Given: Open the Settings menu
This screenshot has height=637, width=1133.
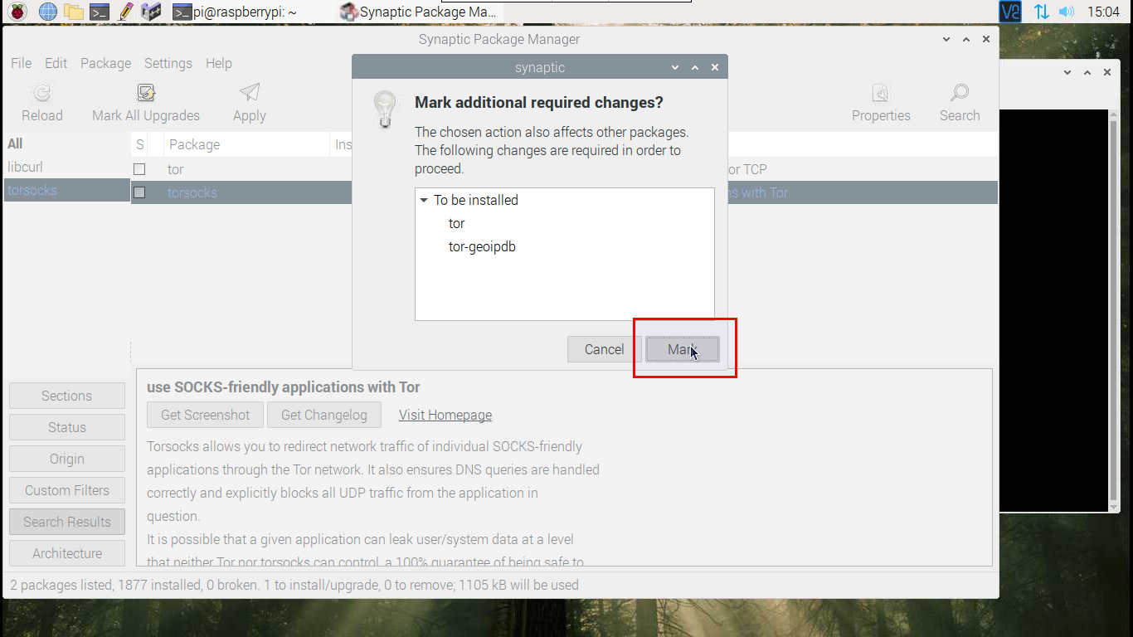Looking at the screenshot, I should (168, 63).
